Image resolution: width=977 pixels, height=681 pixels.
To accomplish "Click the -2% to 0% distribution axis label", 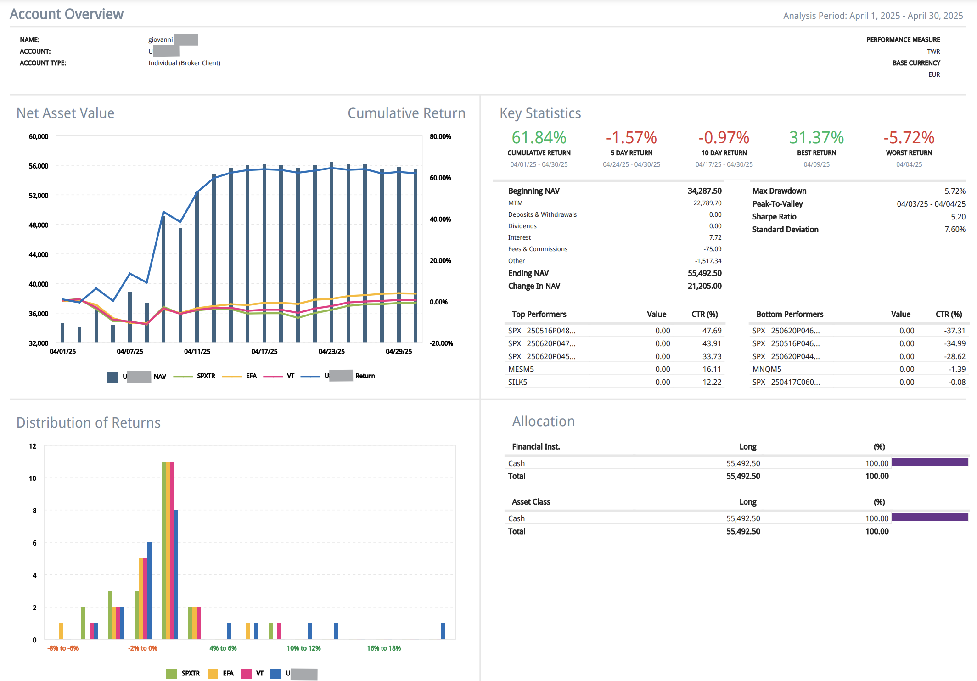I will (142, 648).
